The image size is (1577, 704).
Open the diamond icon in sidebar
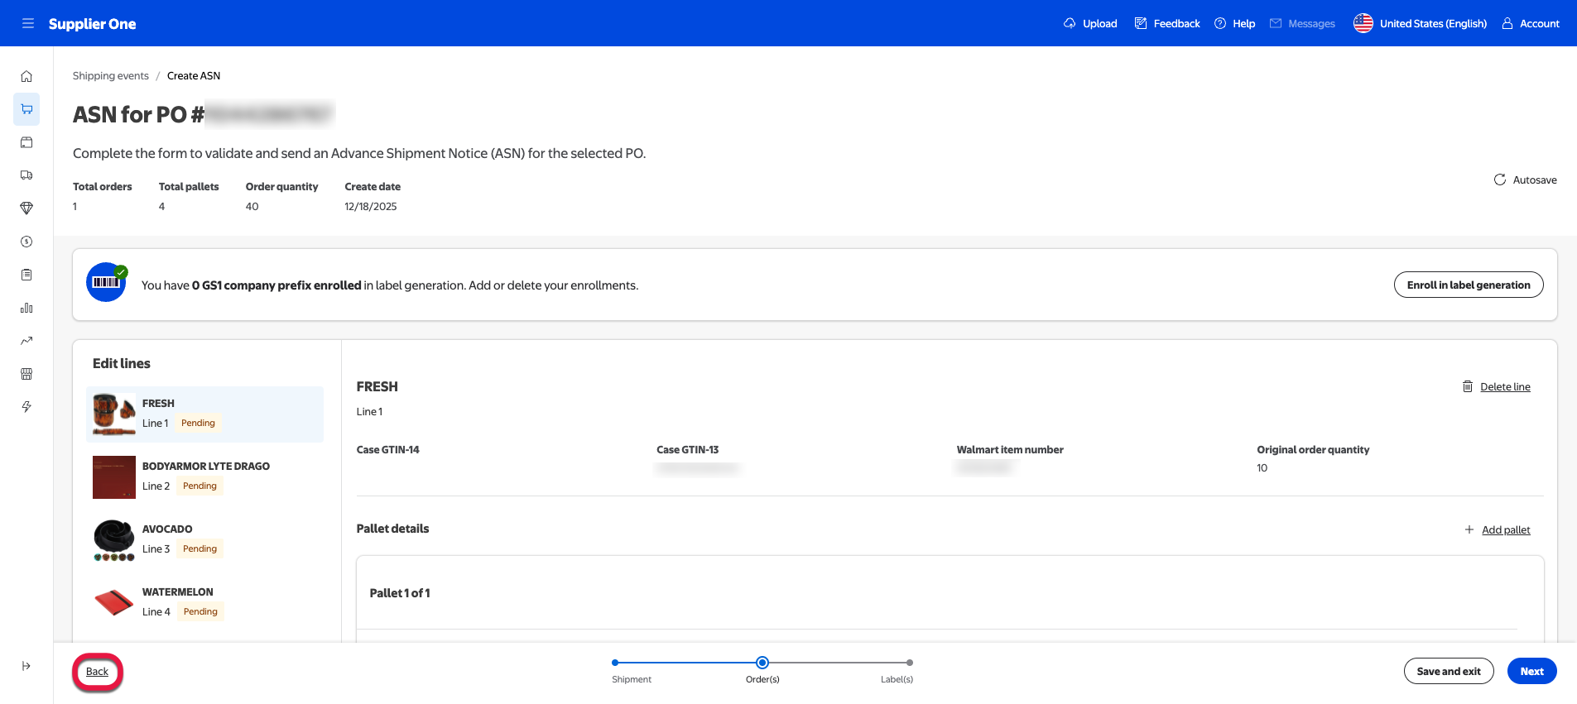point(26,208)
